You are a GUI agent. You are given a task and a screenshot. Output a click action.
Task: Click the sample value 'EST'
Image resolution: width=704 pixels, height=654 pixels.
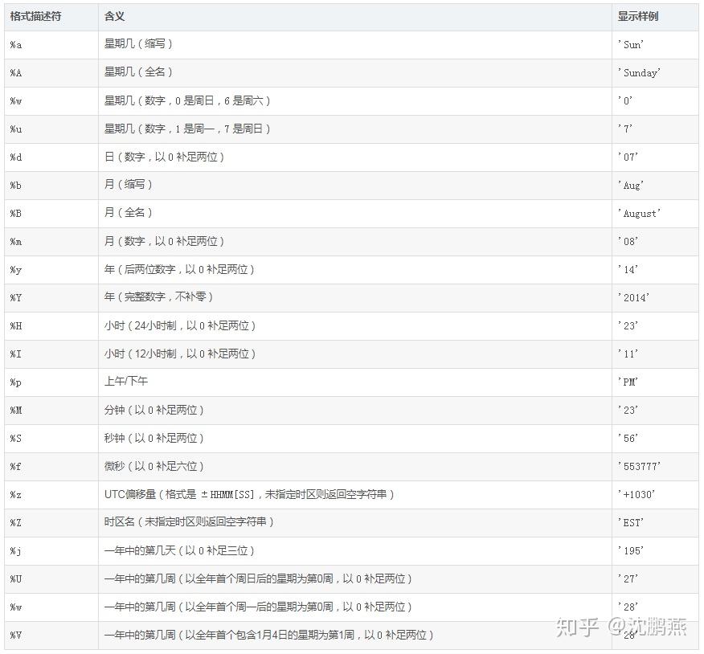click(631, 523)
